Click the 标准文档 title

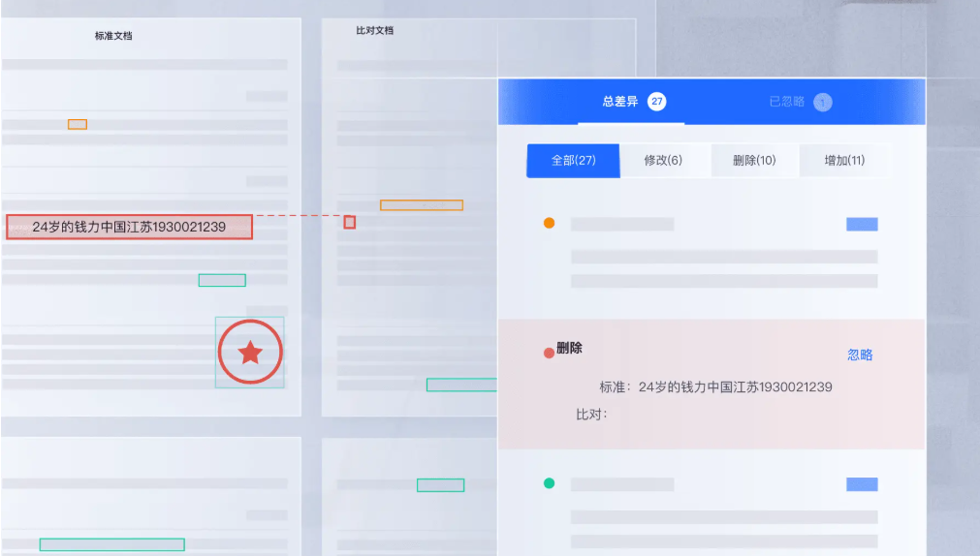point(113,36)
